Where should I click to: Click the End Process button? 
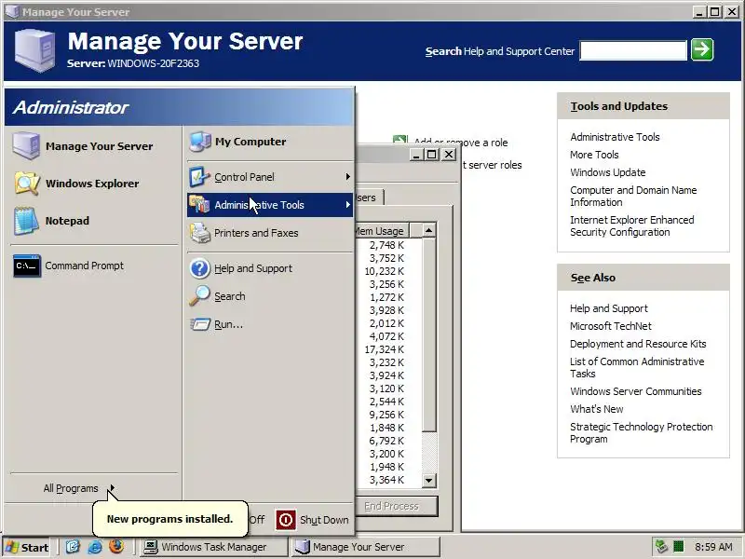(x=397, y=506)
